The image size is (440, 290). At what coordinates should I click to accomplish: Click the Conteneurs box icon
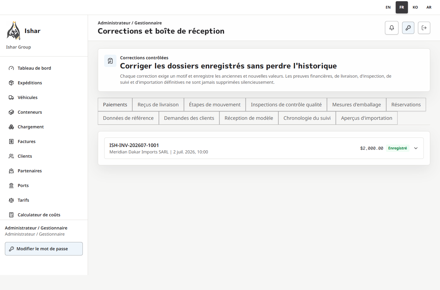tap(11, 112)
